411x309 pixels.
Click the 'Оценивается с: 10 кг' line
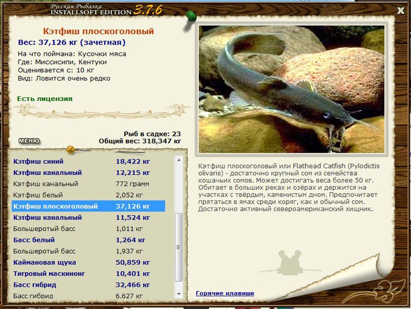[x=56, y=70]
